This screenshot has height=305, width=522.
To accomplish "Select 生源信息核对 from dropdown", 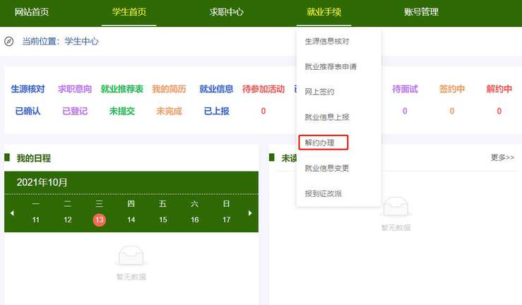I will (326, 41).
